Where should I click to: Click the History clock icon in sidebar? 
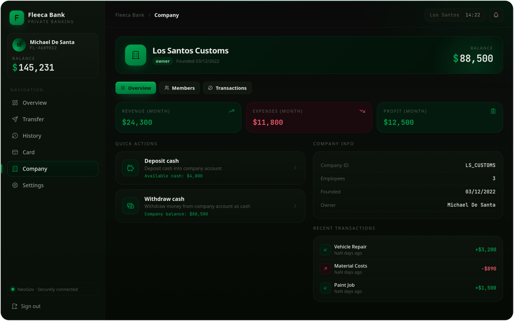click(15, 136)
